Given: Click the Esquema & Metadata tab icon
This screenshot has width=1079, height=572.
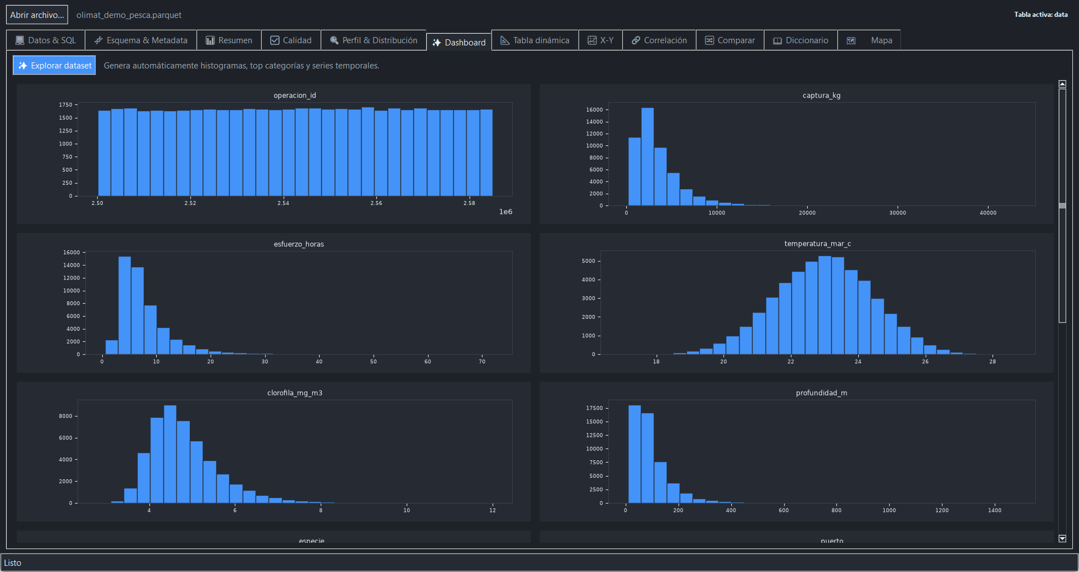Looking at the screenshot, I should pyautogui.click(x=98, y=40).
